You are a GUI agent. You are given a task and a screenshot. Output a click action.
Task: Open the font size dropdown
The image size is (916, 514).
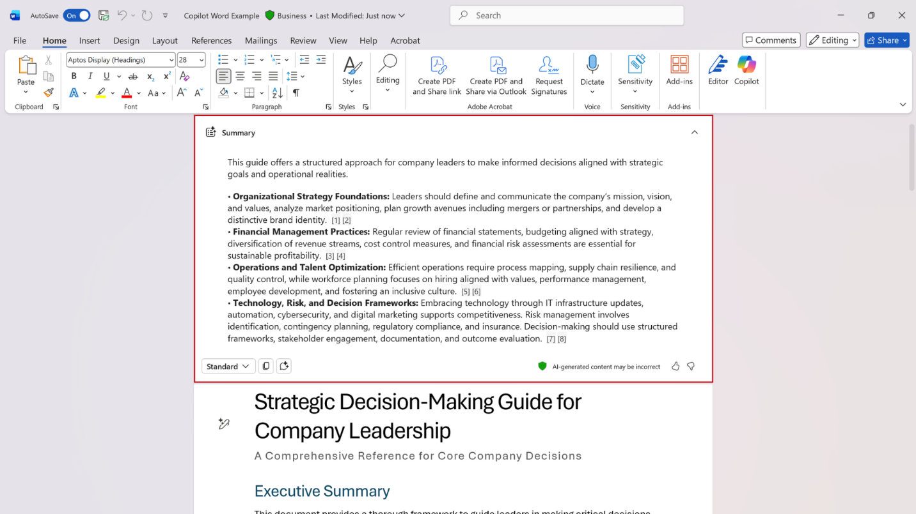tap(201, 60)
